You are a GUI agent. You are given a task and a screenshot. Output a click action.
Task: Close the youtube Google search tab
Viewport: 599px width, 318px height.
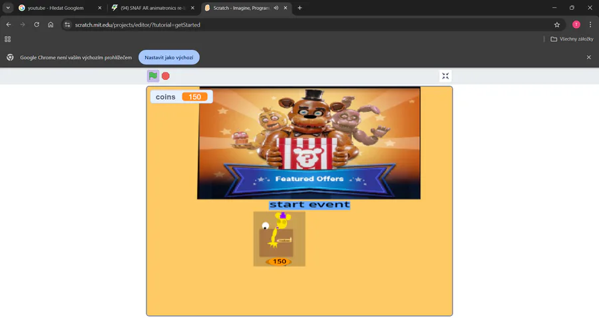coord(100,8)
